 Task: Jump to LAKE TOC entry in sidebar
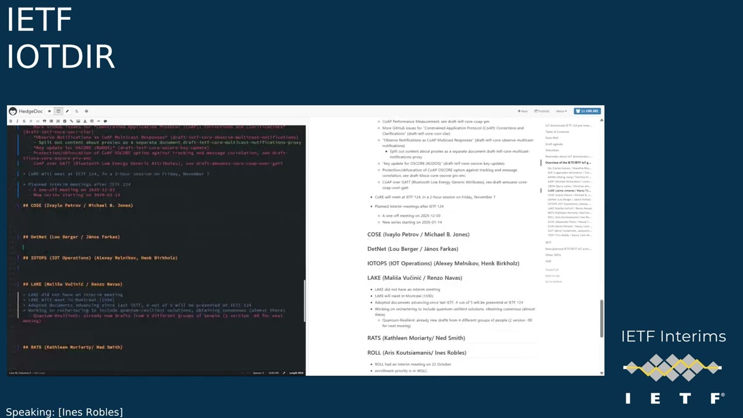(569, 208)
